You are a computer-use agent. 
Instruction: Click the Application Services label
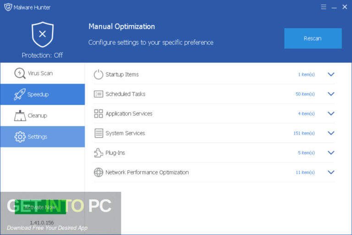click(129, 113)
